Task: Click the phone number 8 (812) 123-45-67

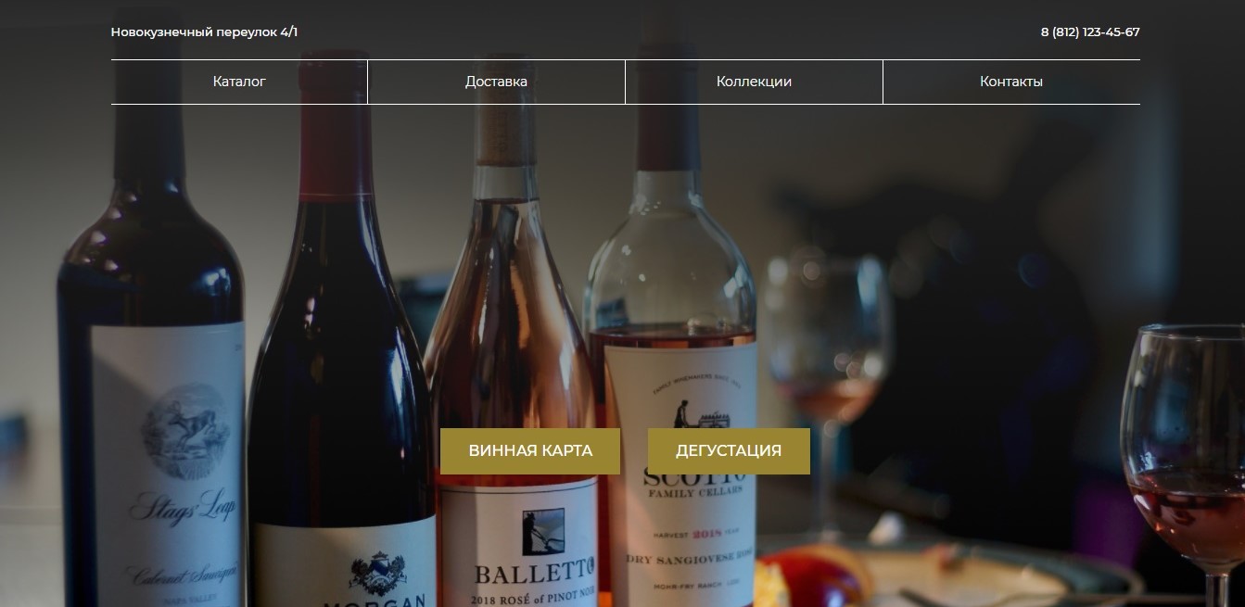Action: [x=1090, y=32]
